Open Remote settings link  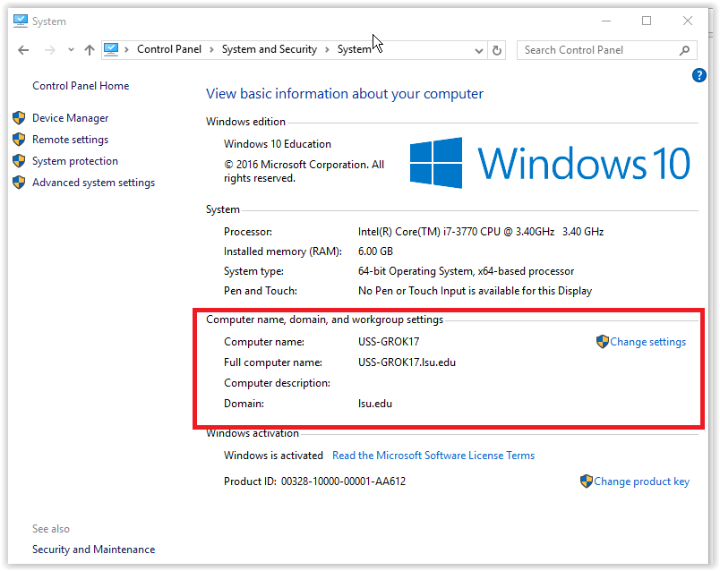pos(70,140)
